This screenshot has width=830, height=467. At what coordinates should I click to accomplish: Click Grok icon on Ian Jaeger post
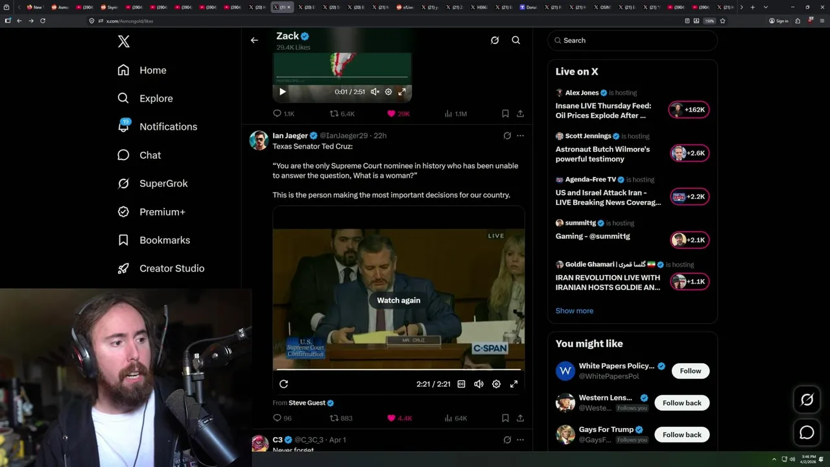click(507, 136)
